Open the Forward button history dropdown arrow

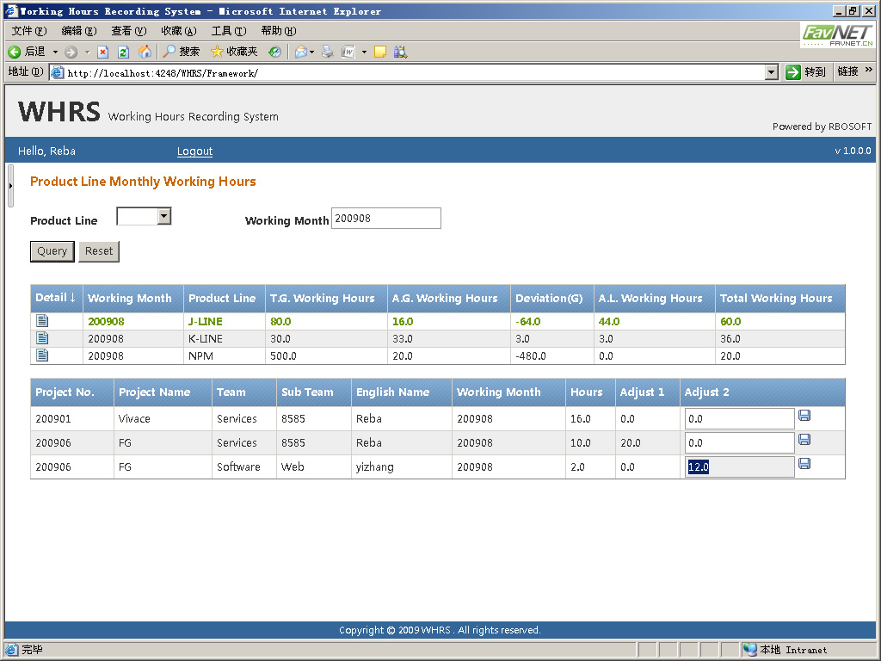pyautogui.click(x=87, y=53)
